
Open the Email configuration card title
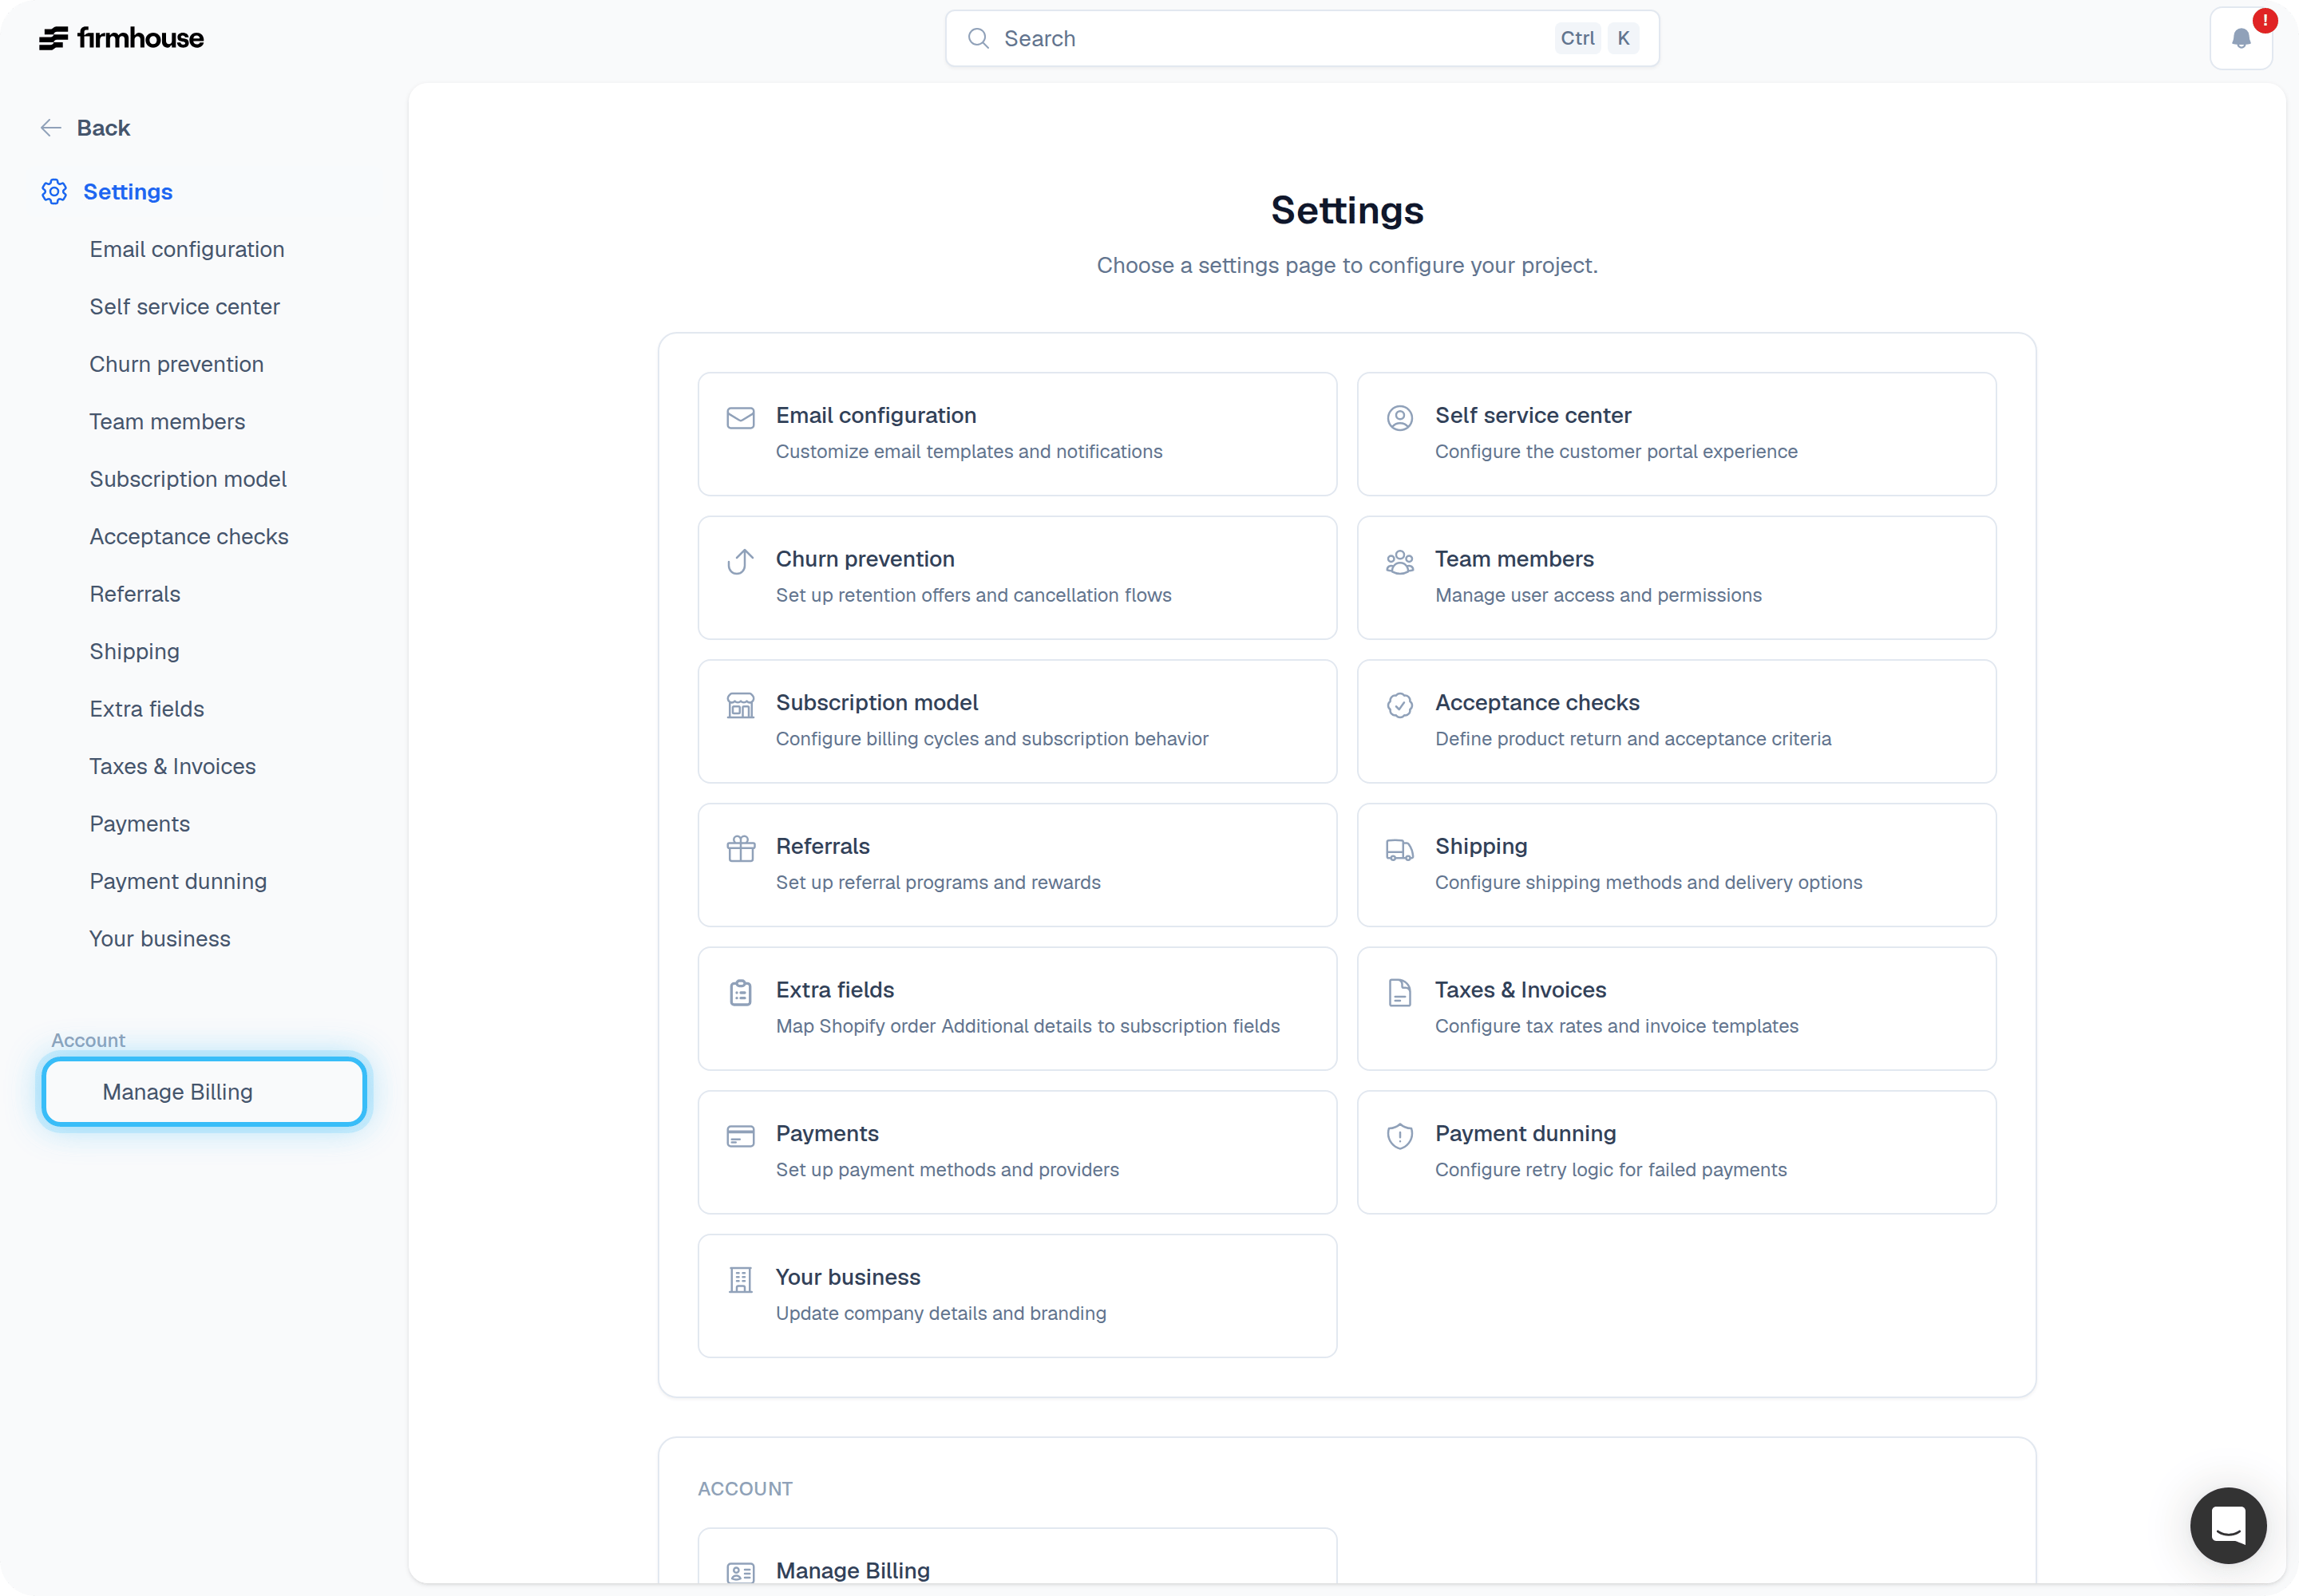[x=876, y=415]
